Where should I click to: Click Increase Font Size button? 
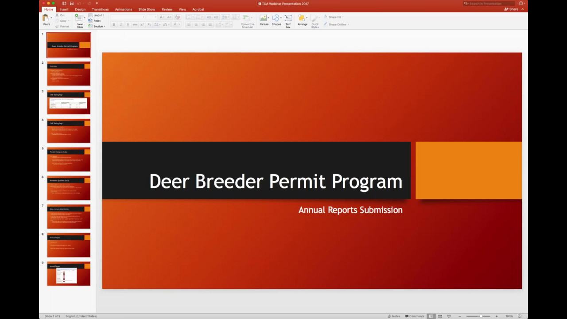point(162,17)
